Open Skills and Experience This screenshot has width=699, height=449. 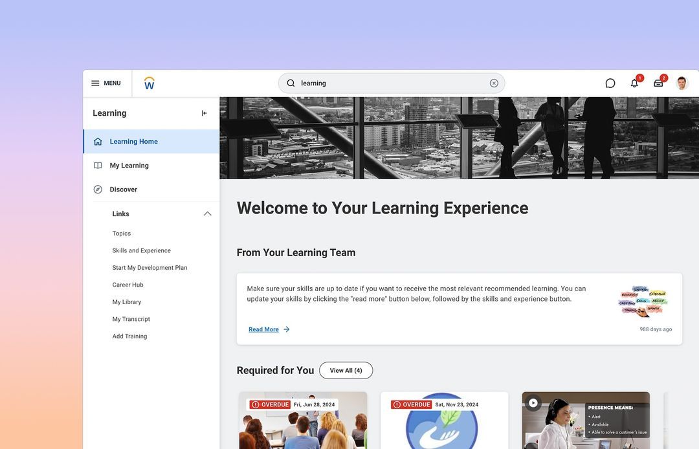click(x=142, y=249)
